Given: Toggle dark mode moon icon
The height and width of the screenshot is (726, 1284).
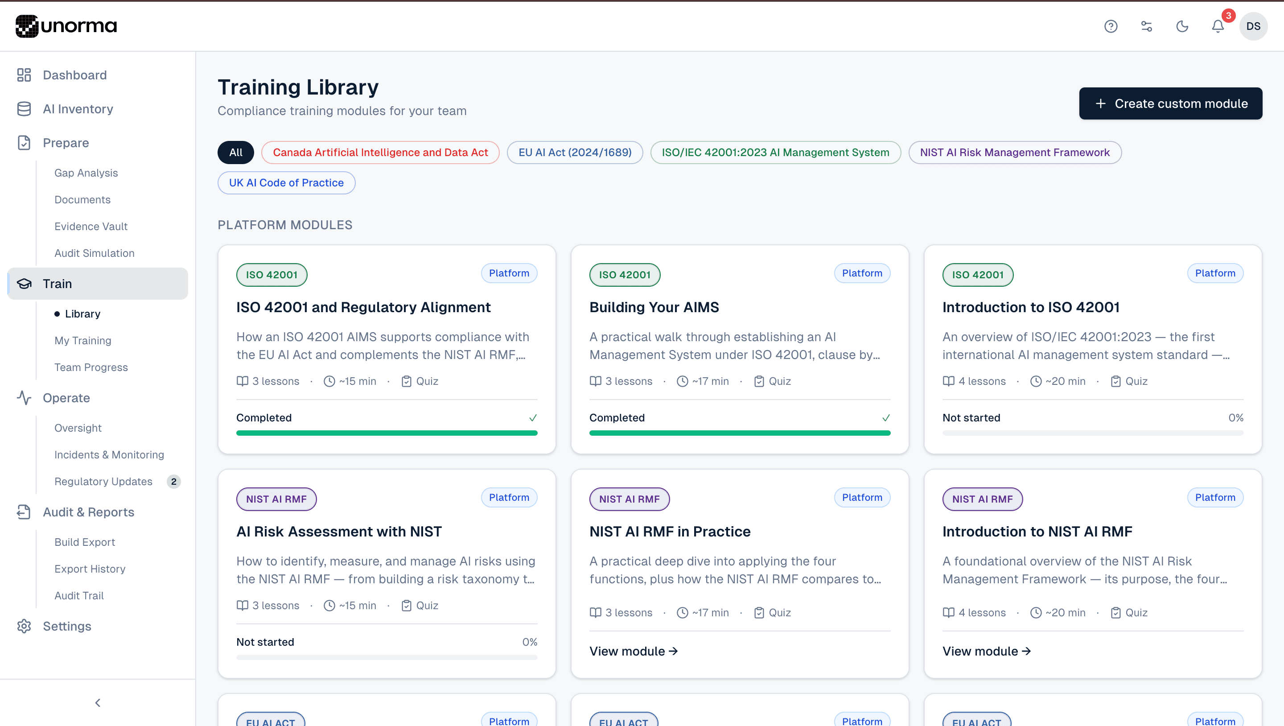Looking at the screenshot, I should pyautogui.click(x=1182, y=26).
